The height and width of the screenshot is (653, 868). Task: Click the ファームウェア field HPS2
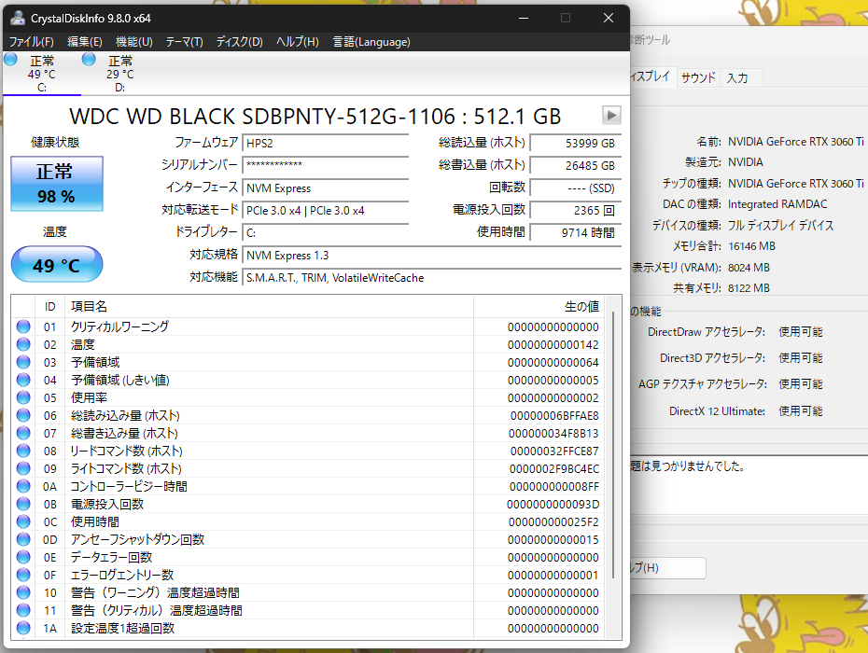point(326,143)
